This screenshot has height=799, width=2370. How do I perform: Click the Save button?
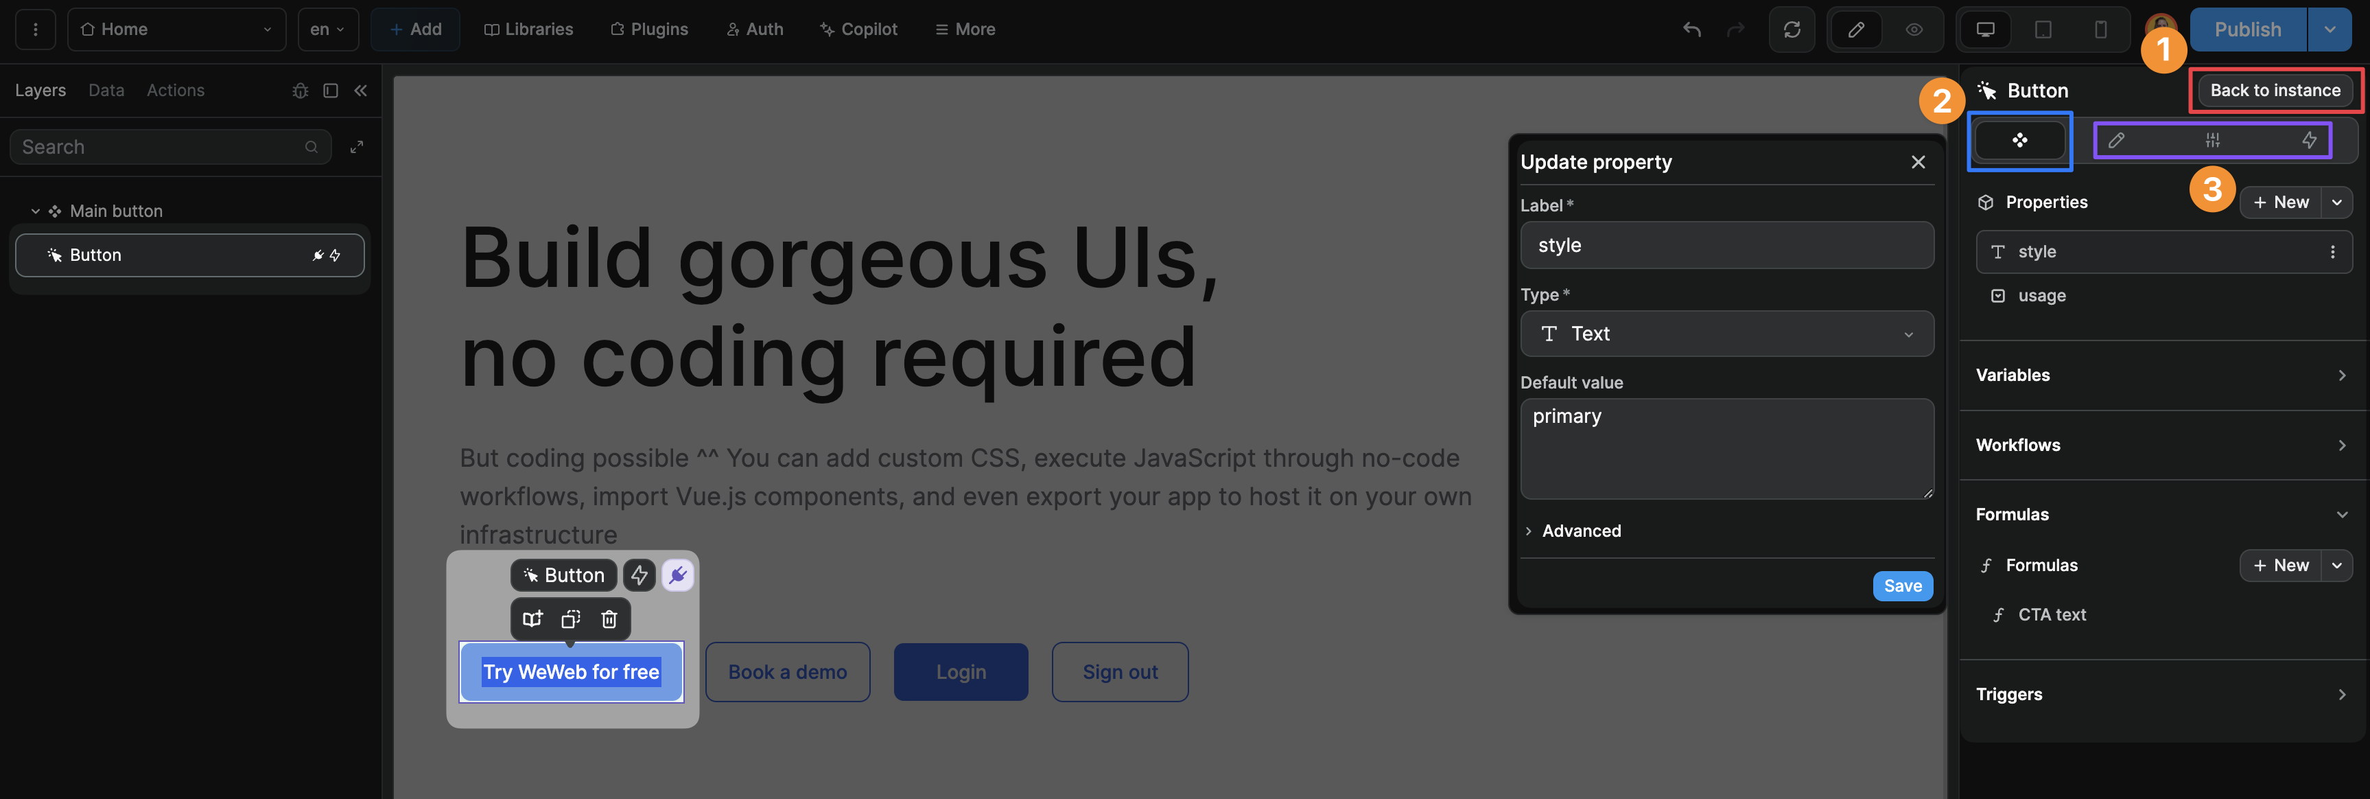tap(1902, 586)
